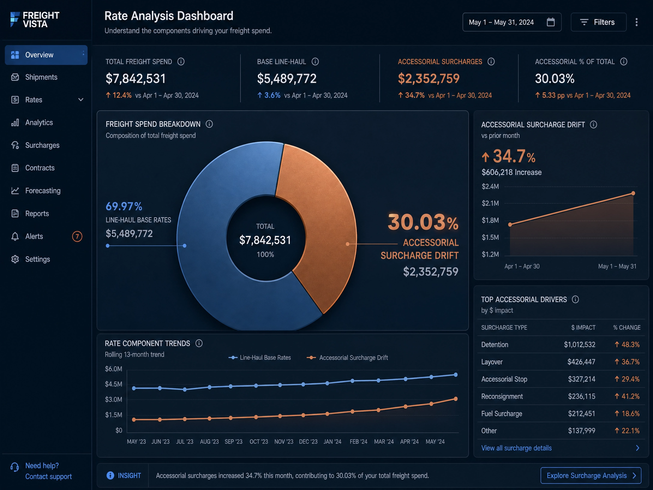Open the Reports page

click(x=46, y=214)
